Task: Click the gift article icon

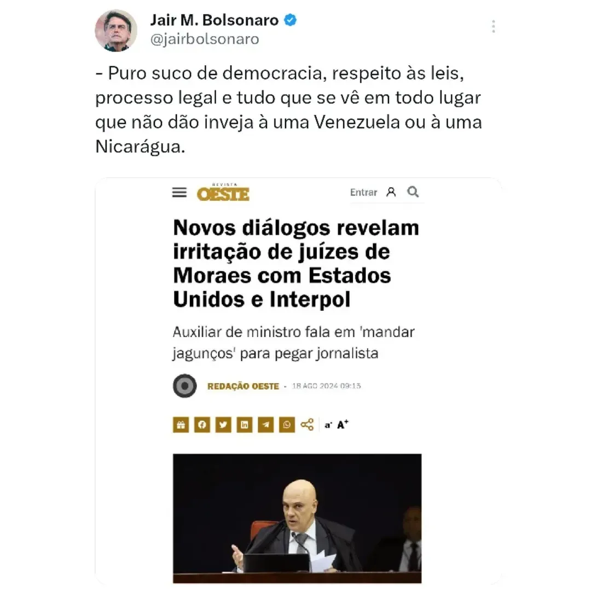Action: 181,425
